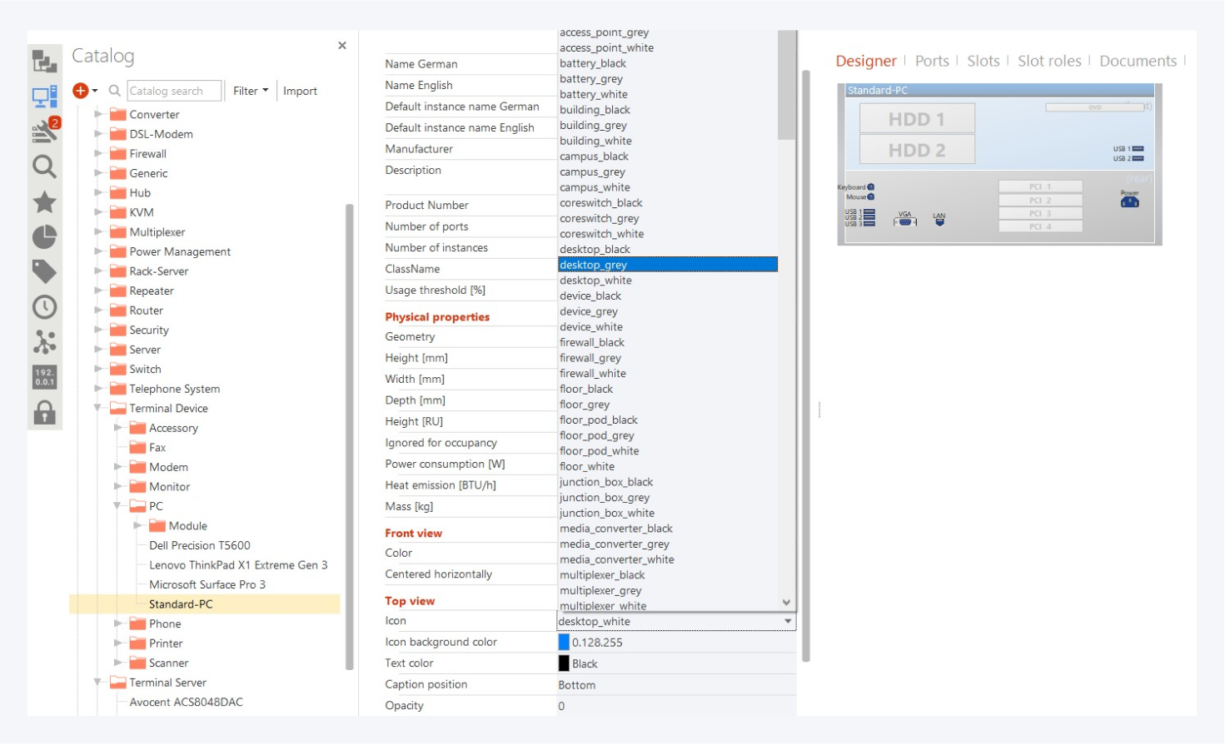This screenshot has width=1225, height=745.
Task: Click the Catalog search input field
Action: (x=174, y=91)
